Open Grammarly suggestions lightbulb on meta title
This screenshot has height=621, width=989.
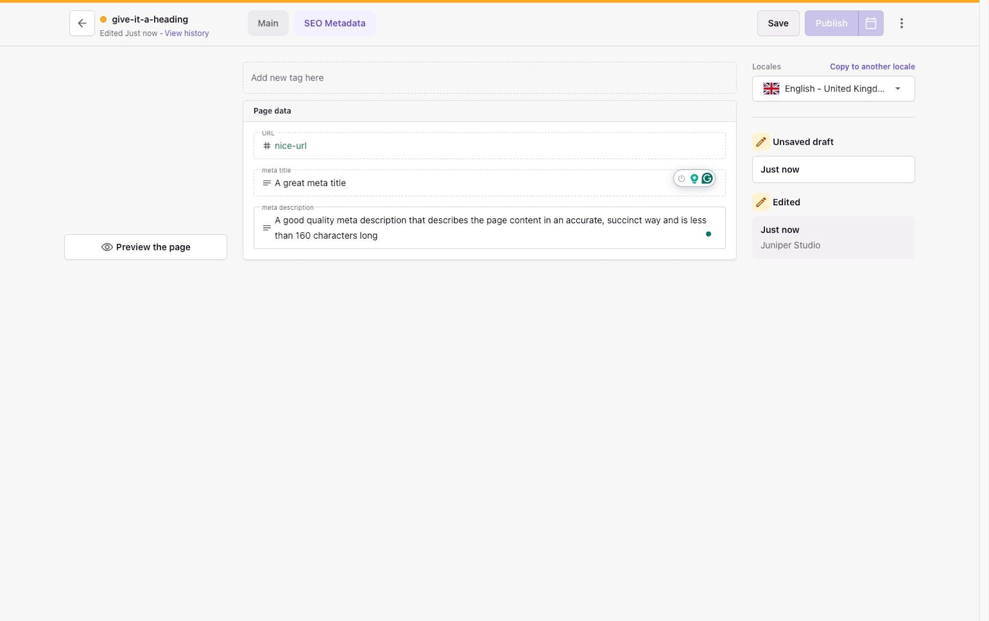click(694, 178)
